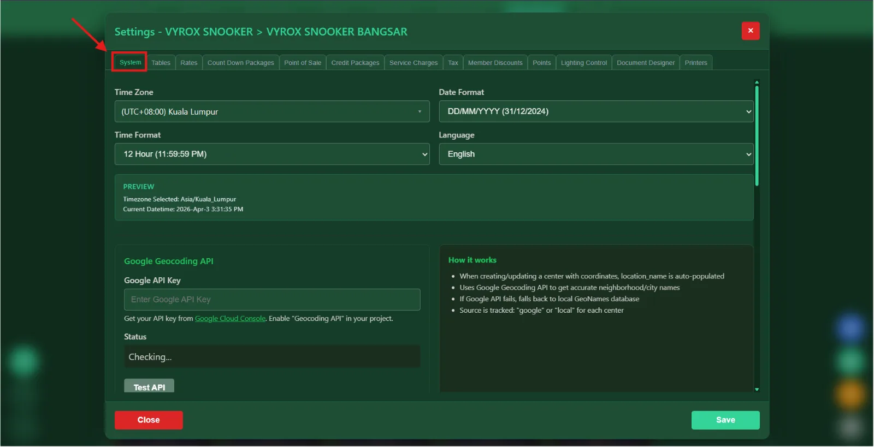
Task: Click the scrollbar up arrow
Action: pyautogui.click(x=757, y=82)
